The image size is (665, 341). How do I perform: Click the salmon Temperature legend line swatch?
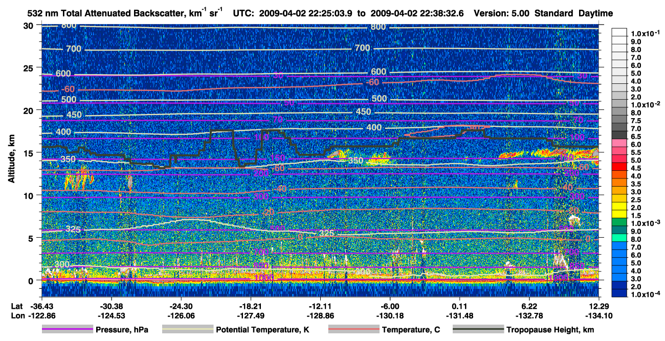(353, 330)
